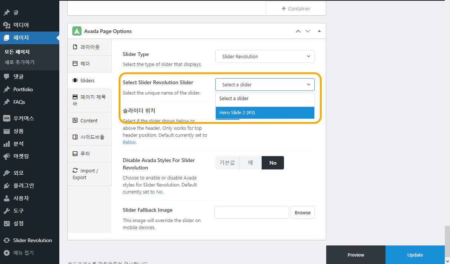Choose Hero Slide 2 (#3) from list
Screen dimensions: 450x264
[265, 112]
